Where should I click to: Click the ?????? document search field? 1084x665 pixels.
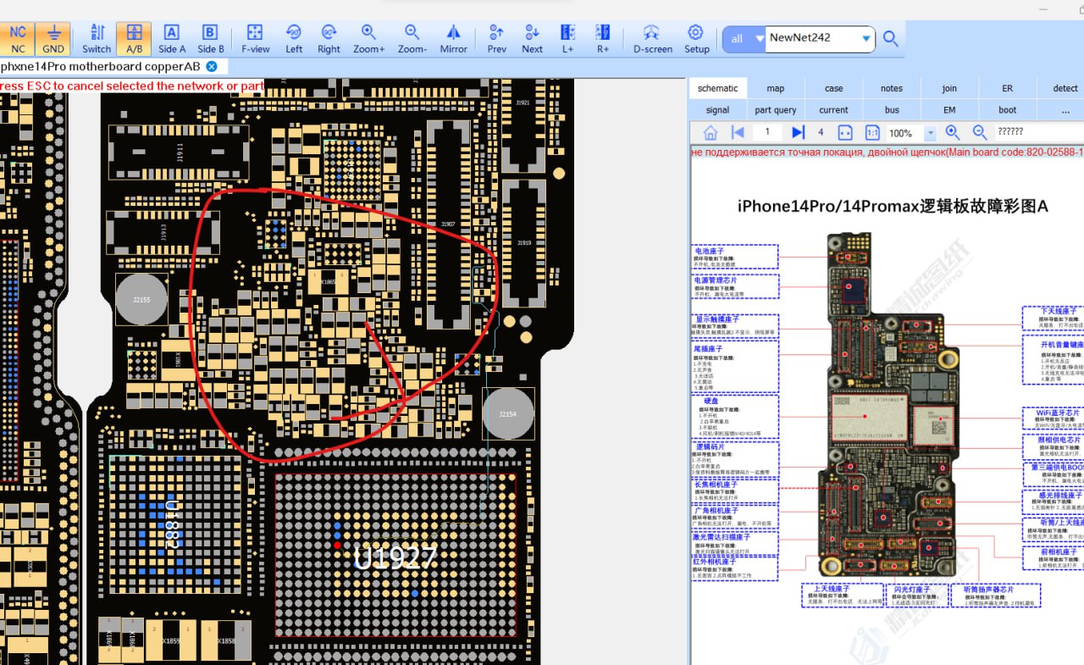click(x=1037, y=132)
